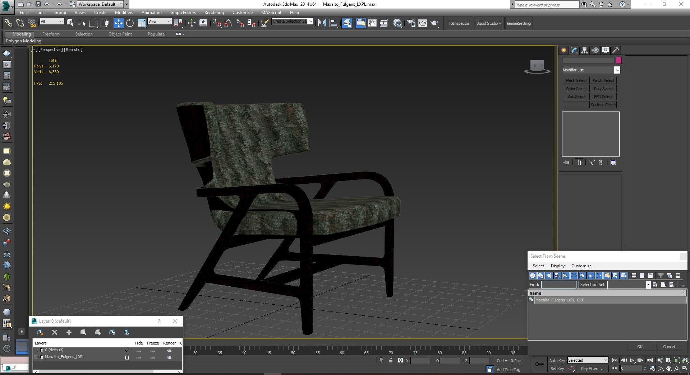Click the TSInspector toolbar button
Viewport: 690px width, 375px height.
click(x=459, y=23)
